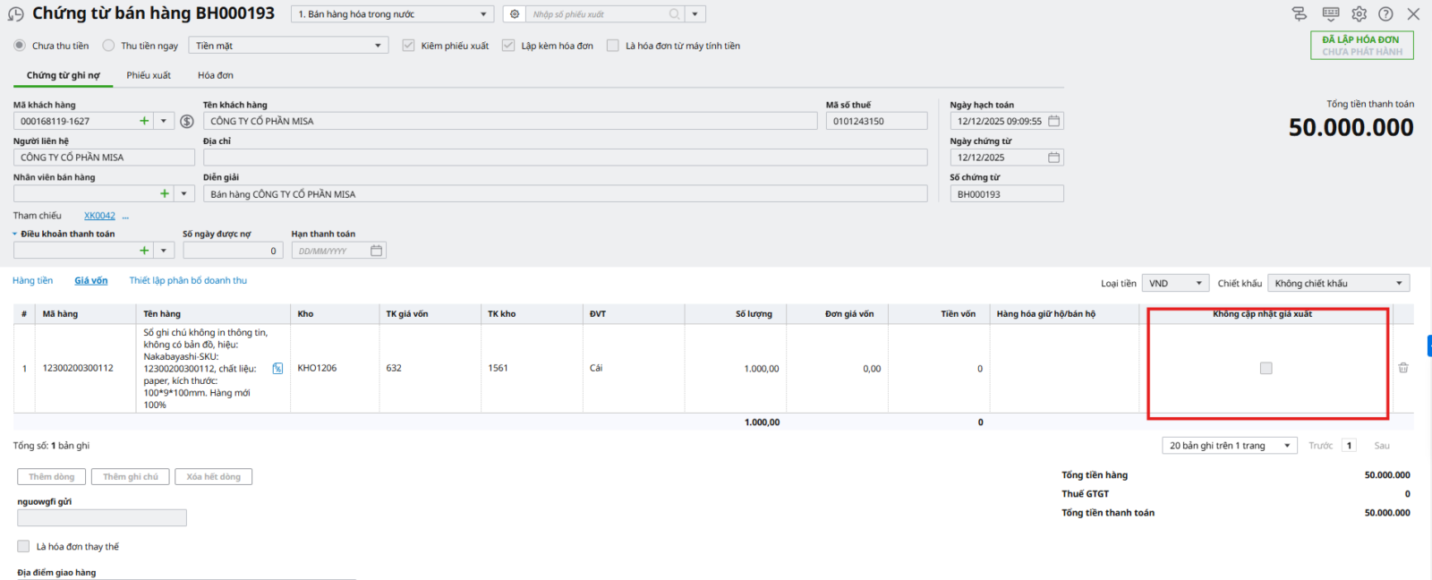This screenshot has width=1432, height=580.
Task: Open the records per page dropdown
Action: 1229,446
